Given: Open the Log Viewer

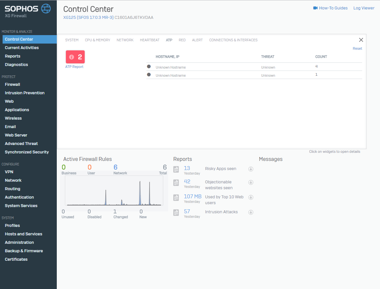Looking at the screenshot, I should tap(364, 8).
